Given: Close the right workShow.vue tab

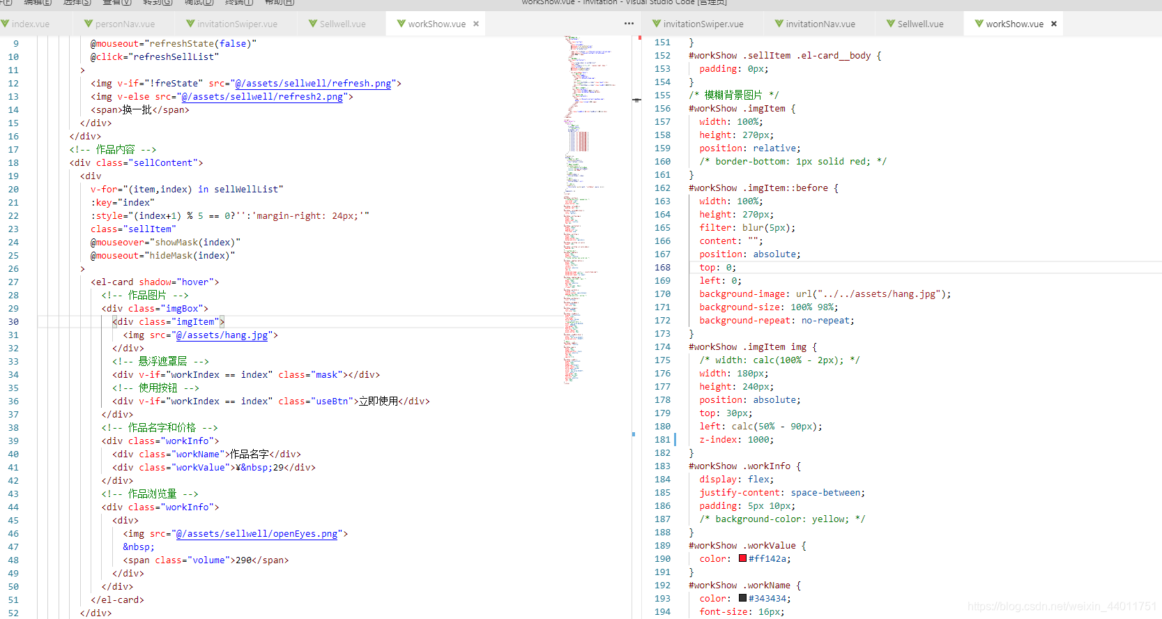Looking at the screenshot, I should click(x=1054, y=24).
